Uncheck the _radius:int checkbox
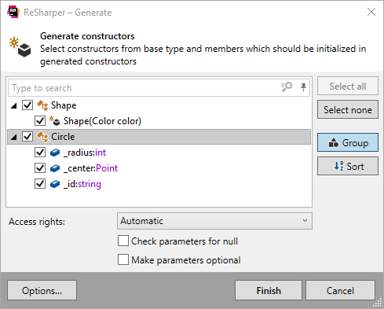The image size is (384, 309). [x=40, y=153]
